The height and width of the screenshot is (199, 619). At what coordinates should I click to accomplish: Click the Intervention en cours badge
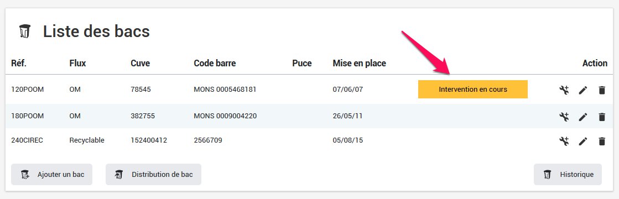click(x=473, y=89)
